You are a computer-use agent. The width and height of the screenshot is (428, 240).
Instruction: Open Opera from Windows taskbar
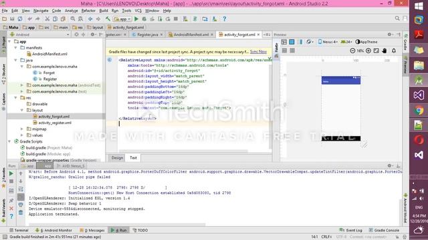click(419, 139)
